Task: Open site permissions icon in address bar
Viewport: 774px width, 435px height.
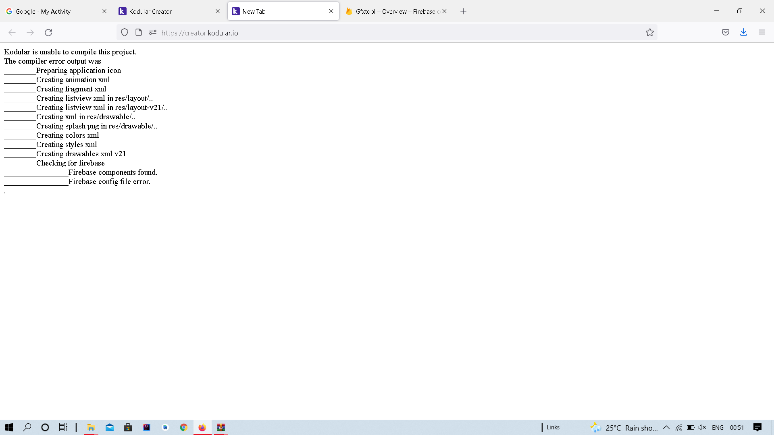Action: pyautogui.click(x=152, y=33)
